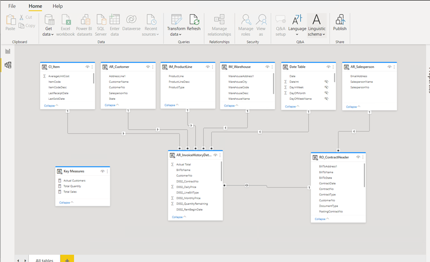Collapse the RO_ContractHeader table card

[x=322, y=219]
